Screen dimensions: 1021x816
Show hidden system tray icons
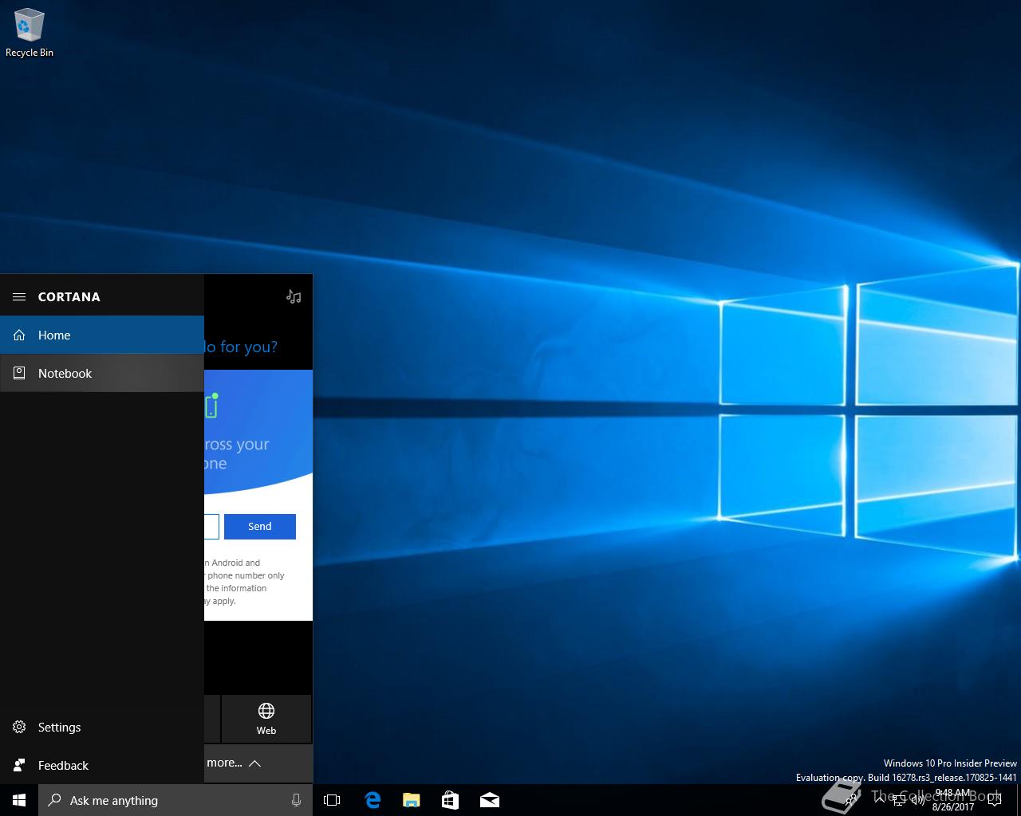tap(880, 800)
